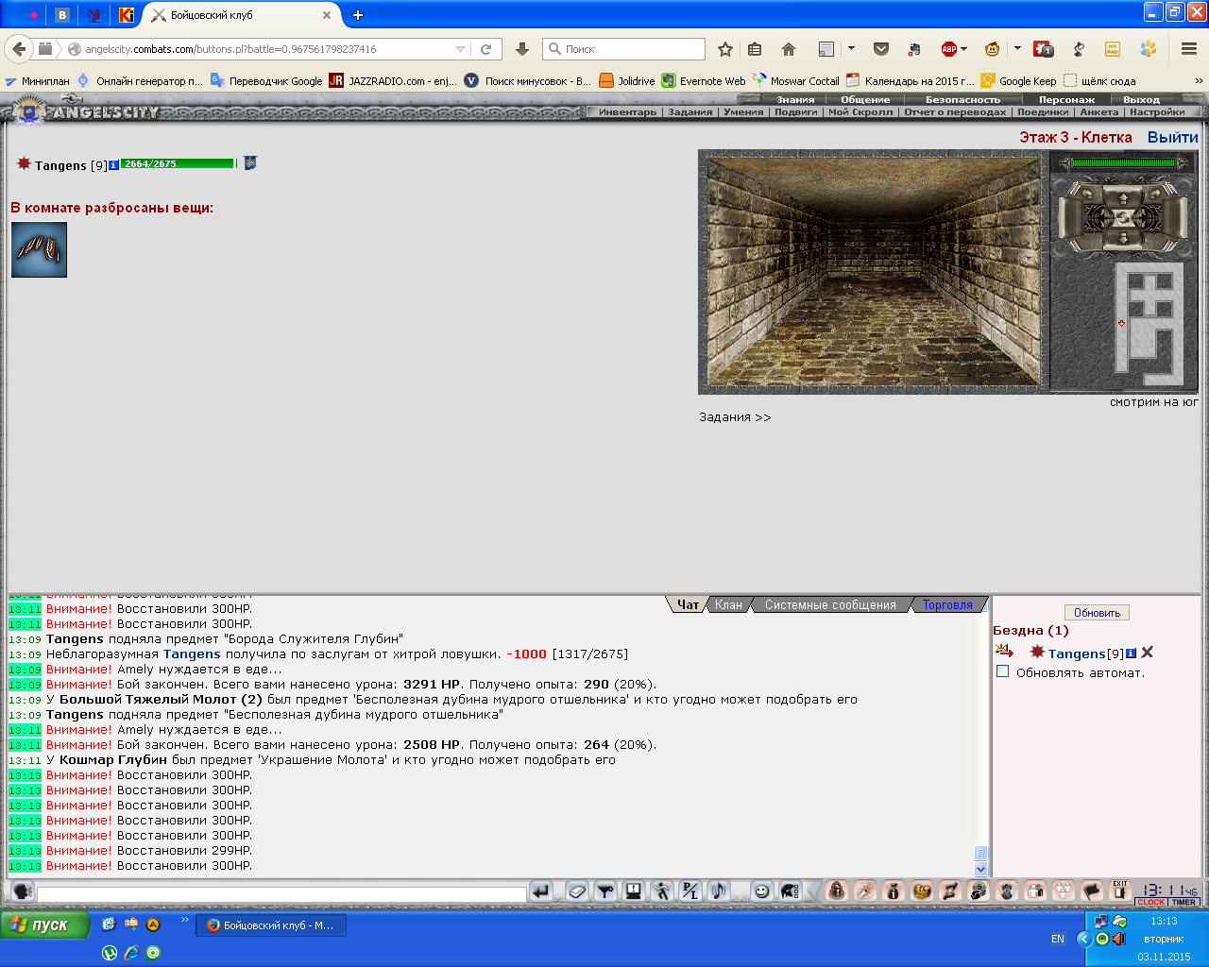Toggle the CLOCK mode label
This screenshot has width=1209, height=967.
coord(1151,902)
